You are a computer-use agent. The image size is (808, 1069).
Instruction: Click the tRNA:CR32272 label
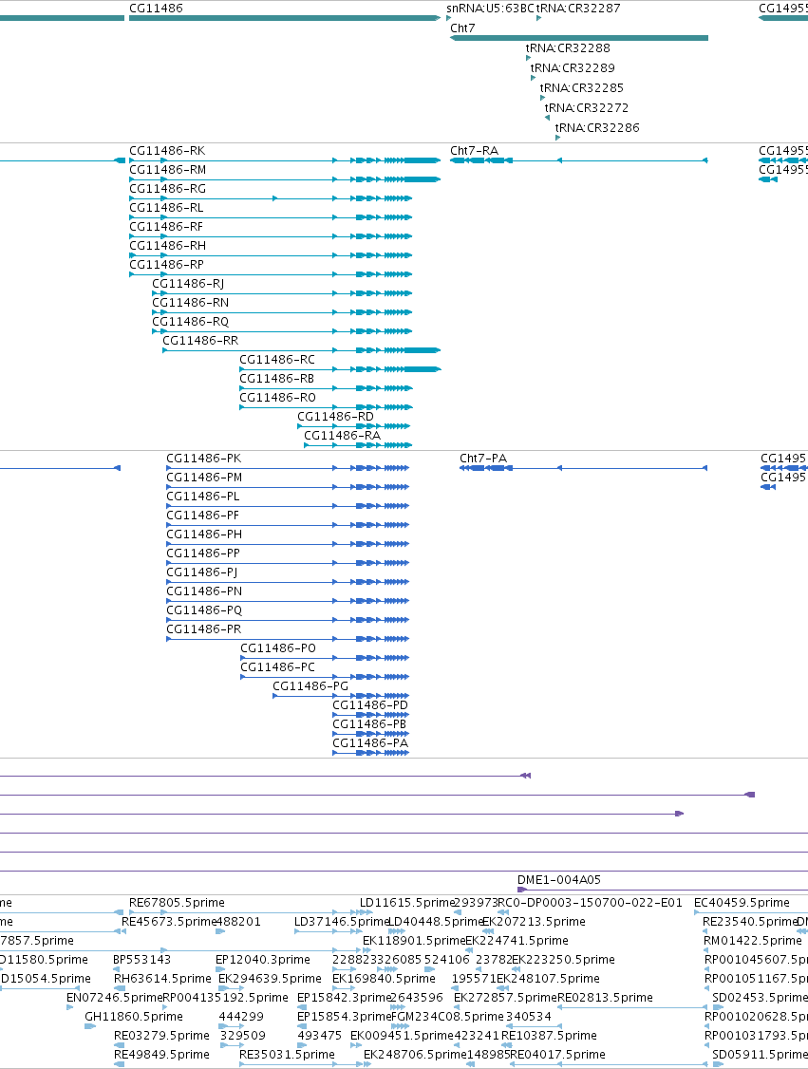(x=587, y=107)
